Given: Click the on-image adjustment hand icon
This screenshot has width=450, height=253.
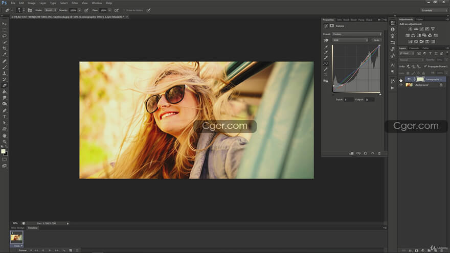Looking at the screenshot, I should pos(326,40).
